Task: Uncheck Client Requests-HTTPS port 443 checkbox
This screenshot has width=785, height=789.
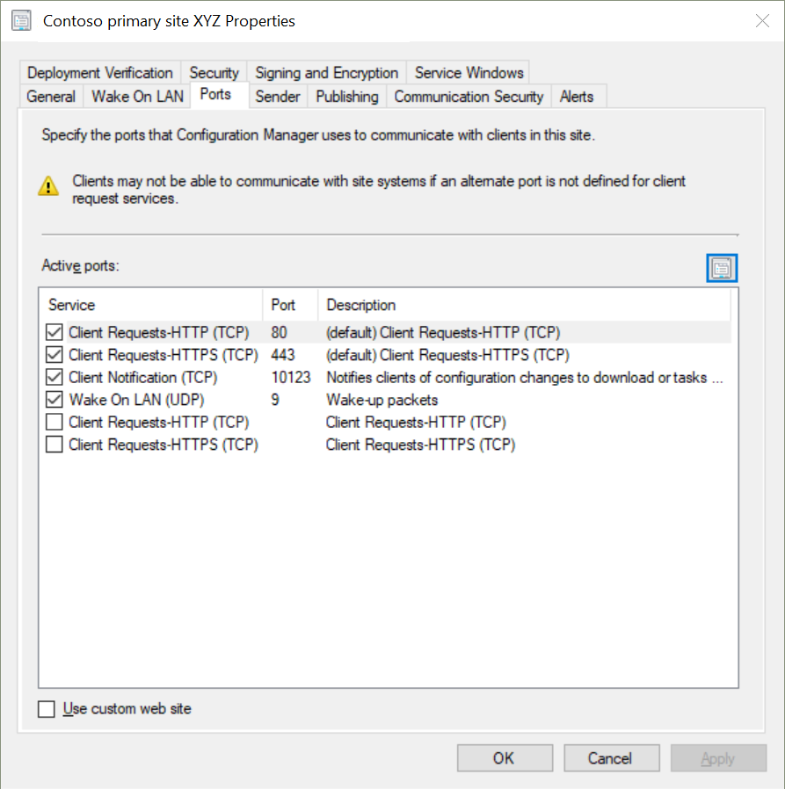Action: (x=54, y=355)
